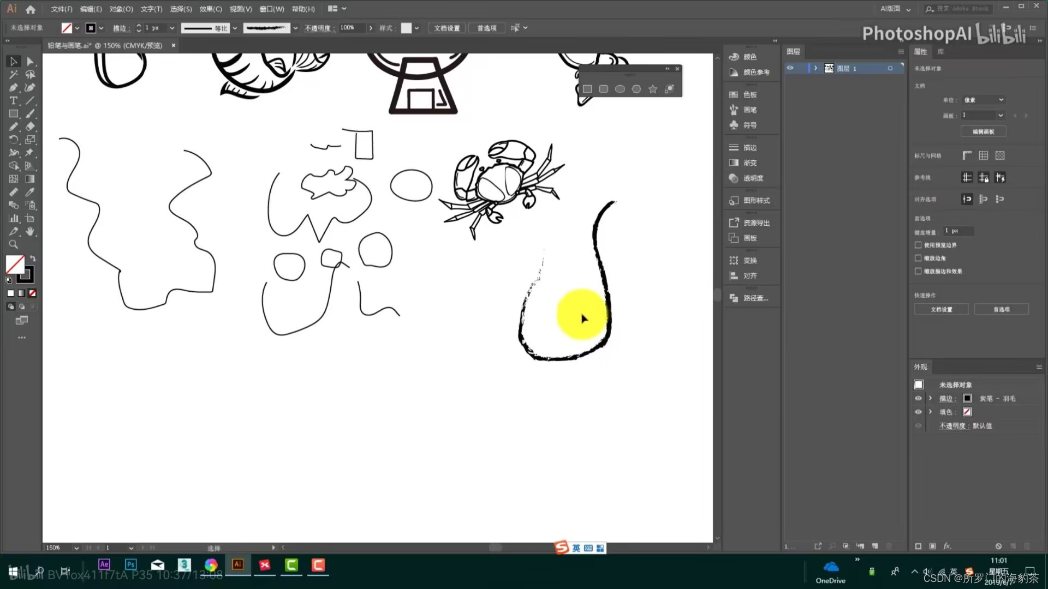This screenshot has width=1048, height=589.
Task: Open the 画板 artboard number dropdown
Action: [982, 115]
